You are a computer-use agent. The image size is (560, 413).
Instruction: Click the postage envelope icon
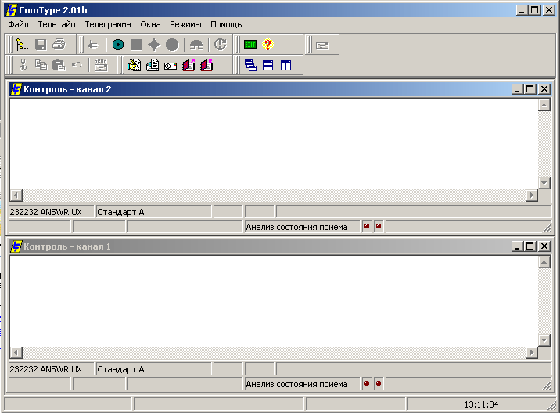[171, 66]
